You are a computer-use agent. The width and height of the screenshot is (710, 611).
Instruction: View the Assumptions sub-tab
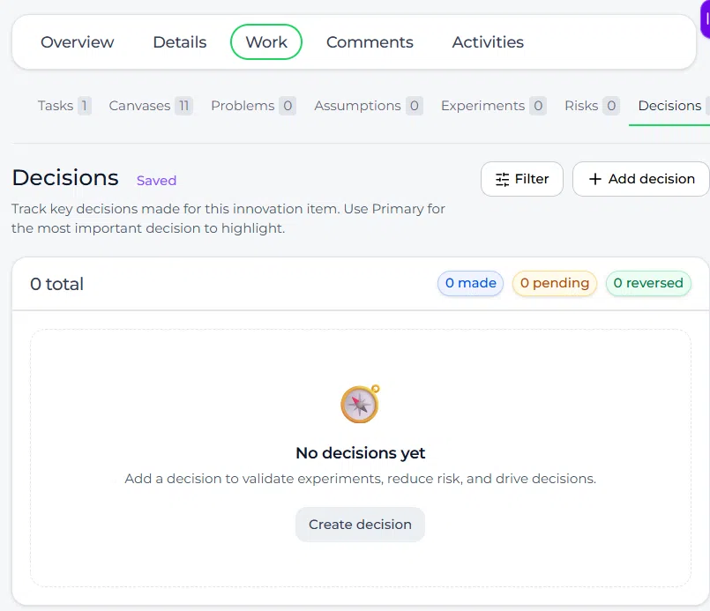(369, 106)
